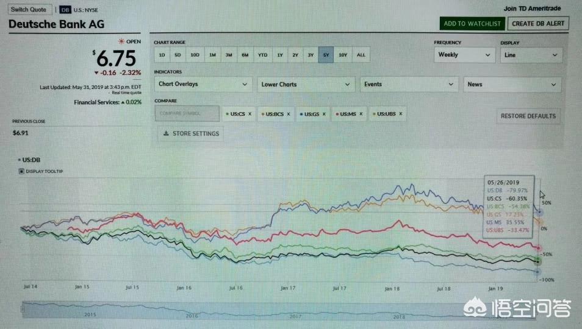
Task: Select the 1Y chart range
Action: tap(280, 55)
